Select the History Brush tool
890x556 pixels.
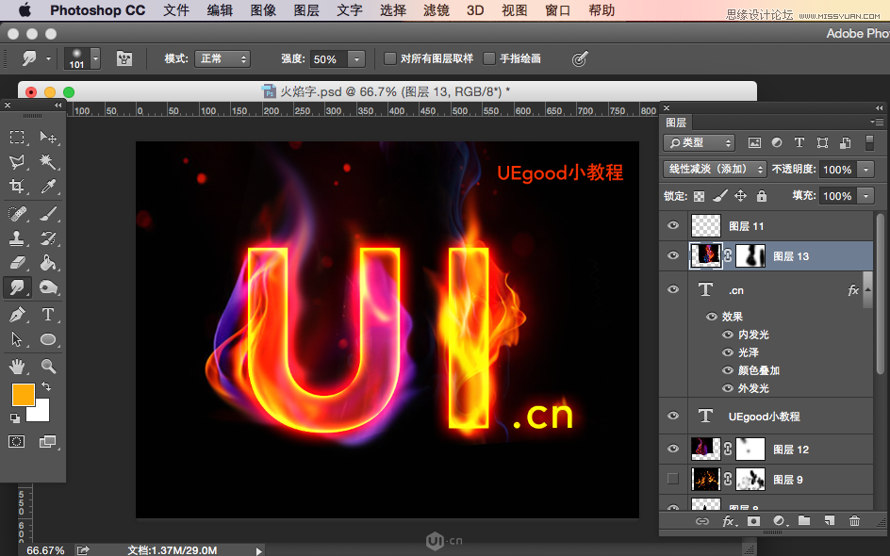tap(48, 238)
